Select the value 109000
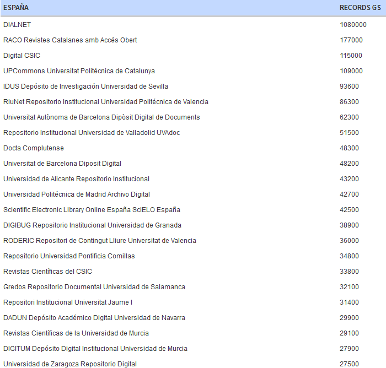The width and height of the screenshot is (386, 368). [x=351, y=71]
